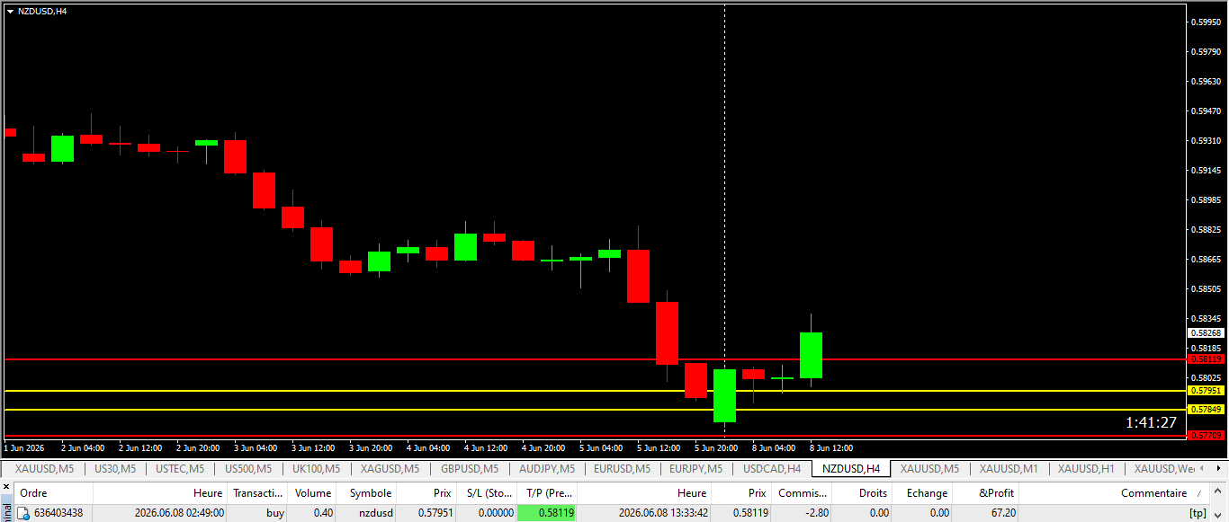Click the order document icon beside 636403438
This screenshot has width=1229, height=522.
click(x=24, y=513)
